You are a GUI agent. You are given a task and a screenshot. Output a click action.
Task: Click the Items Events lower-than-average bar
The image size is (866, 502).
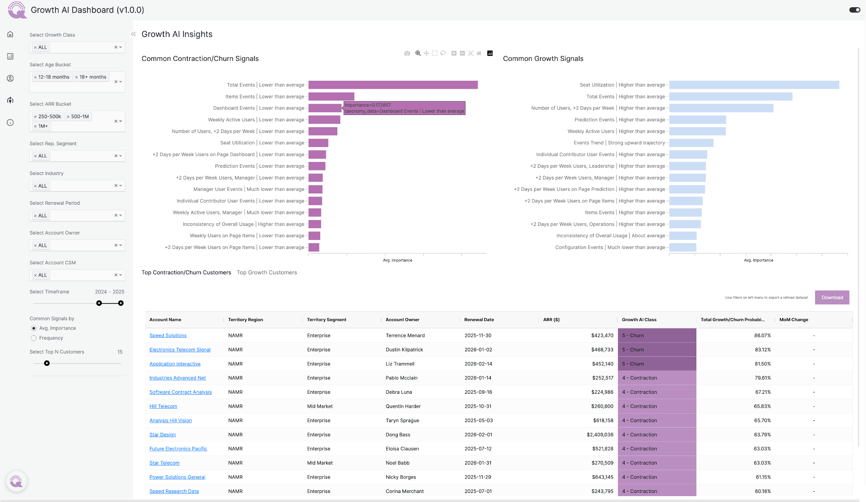click(x=332, y=97)
